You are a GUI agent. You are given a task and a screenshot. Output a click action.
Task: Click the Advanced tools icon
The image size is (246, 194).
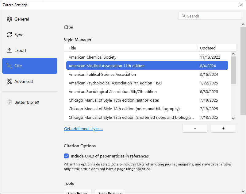[10, 81]
